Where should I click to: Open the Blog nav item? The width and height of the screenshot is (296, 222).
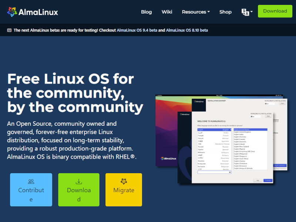146,12
